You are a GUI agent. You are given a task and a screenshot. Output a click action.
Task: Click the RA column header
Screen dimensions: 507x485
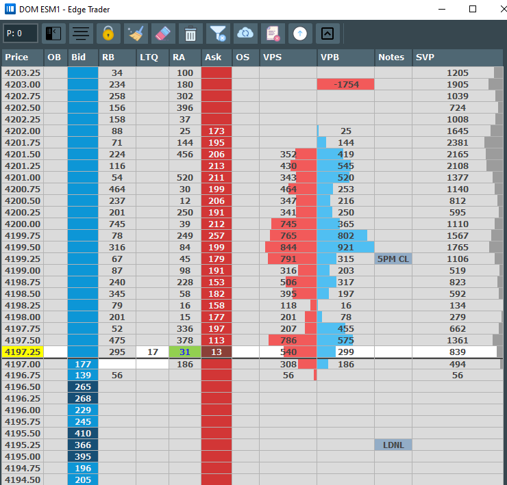tap(184, 57)
